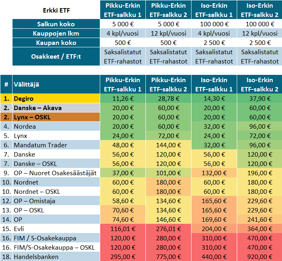The image size is (282, 261).
Task: Click the '2.' rank of Danske – Akava
Action: (6, 108)
